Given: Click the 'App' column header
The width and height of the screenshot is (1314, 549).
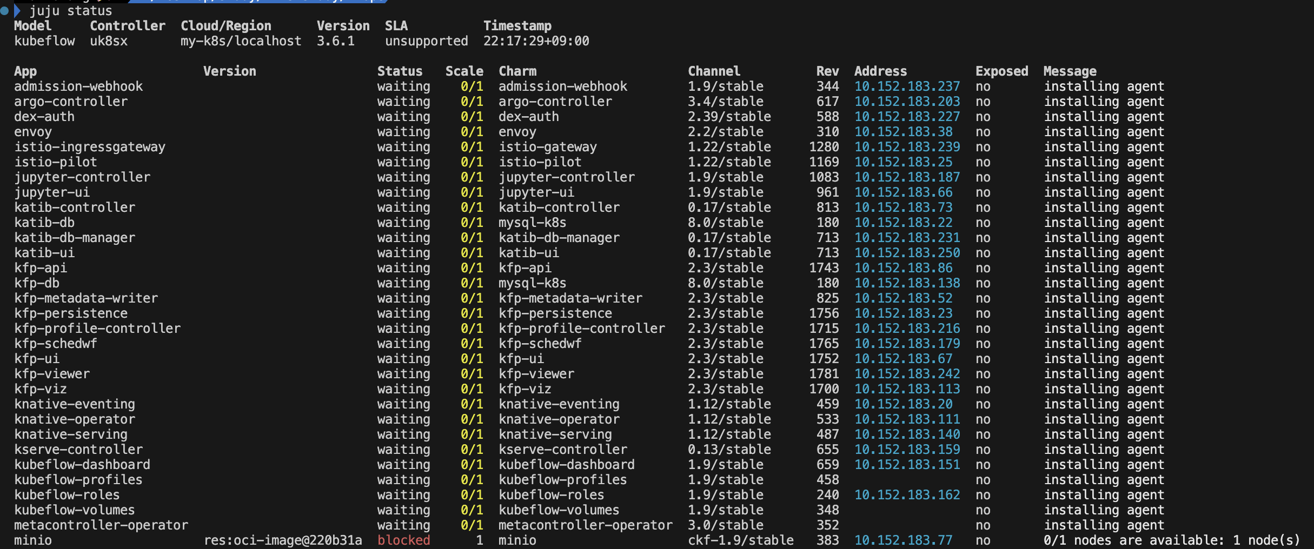Looking at the screenshot, I should (x=25, y=71).
